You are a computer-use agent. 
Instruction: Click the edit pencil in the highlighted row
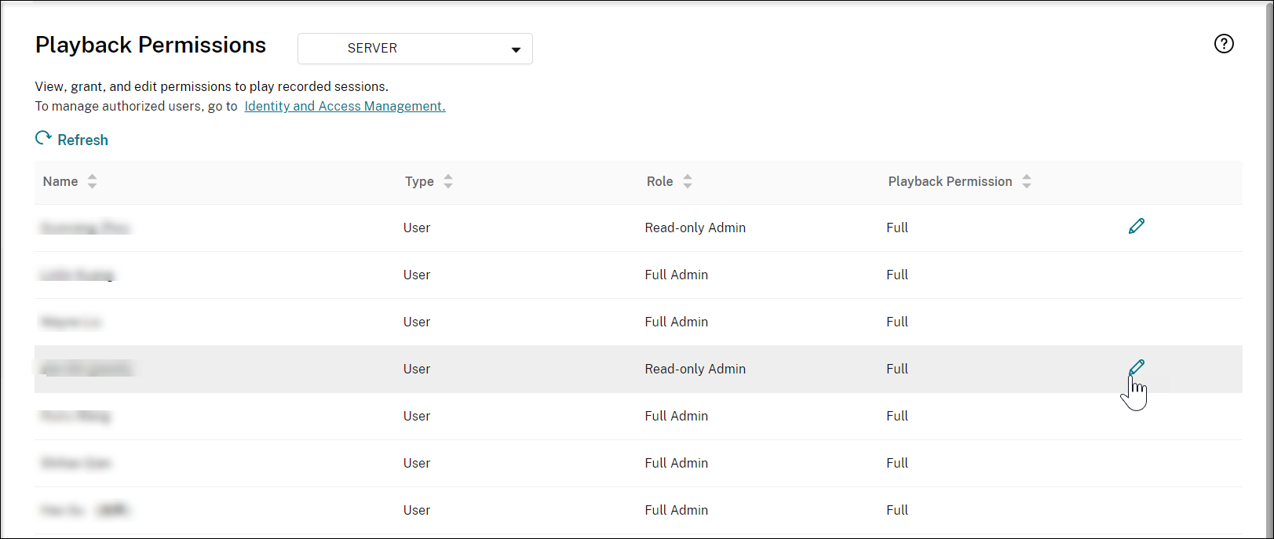pos(1136,367)
